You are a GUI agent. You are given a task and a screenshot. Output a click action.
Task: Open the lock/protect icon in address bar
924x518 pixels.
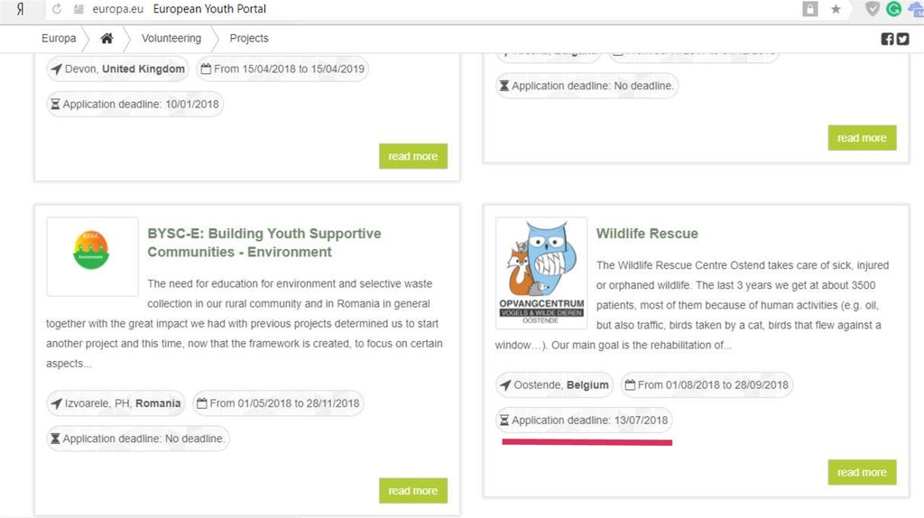810,9
